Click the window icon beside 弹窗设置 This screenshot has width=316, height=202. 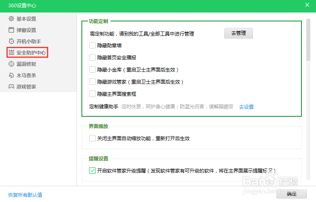pos(11,30)
